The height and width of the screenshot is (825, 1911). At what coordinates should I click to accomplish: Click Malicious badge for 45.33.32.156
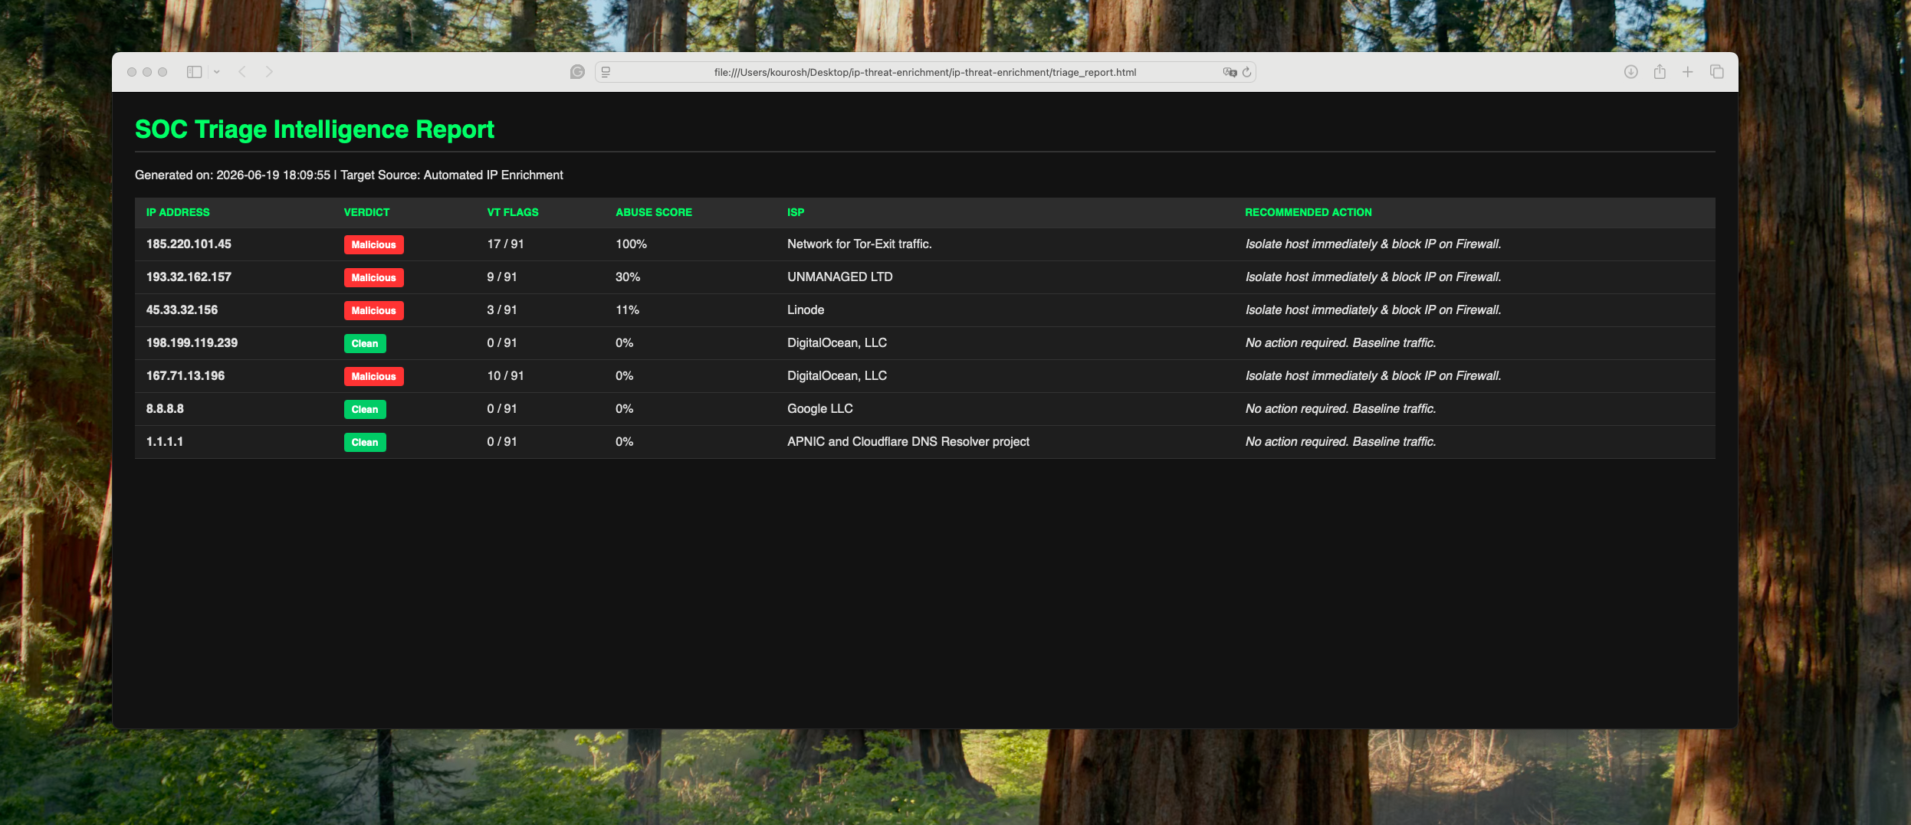374,310
